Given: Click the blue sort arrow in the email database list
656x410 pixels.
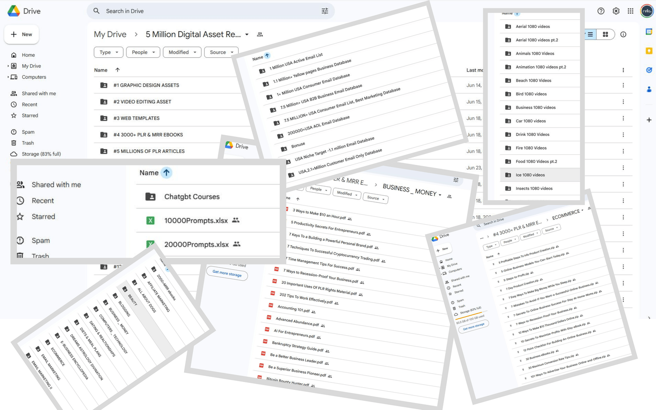Looking at the screenshot, I should [x=267, y=56].
